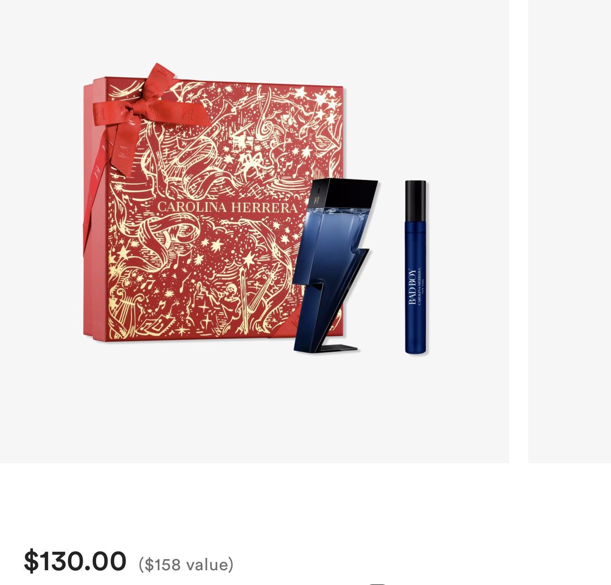Click the black base of bolt bottle
The height and width of the screenshot is (585, 611).
coord(333,347)
